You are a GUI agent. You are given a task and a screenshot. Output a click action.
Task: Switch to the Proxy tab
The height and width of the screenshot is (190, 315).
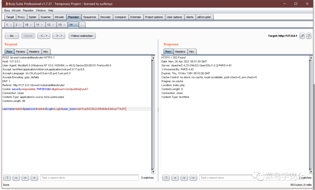coord(21,17)
